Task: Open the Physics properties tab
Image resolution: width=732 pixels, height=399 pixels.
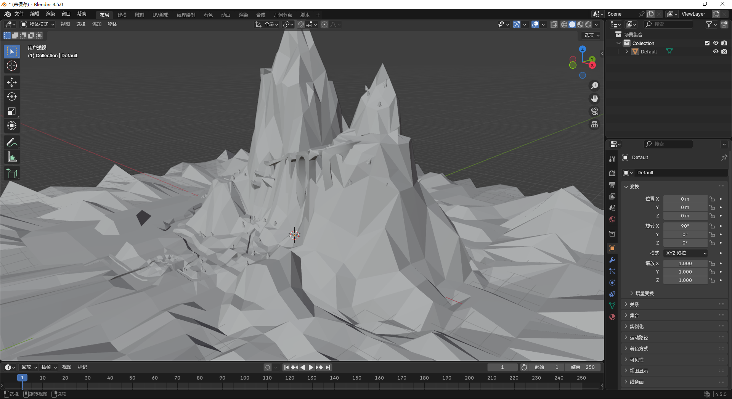Action: (x=612, y=283)
